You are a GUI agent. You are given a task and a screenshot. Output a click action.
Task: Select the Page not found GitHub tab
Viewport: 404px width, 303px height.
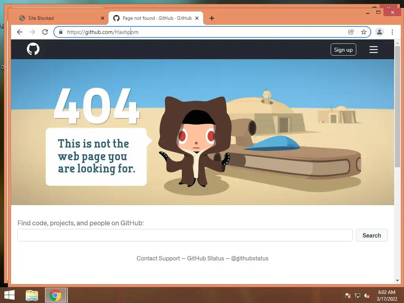click(x=155, y=18)
